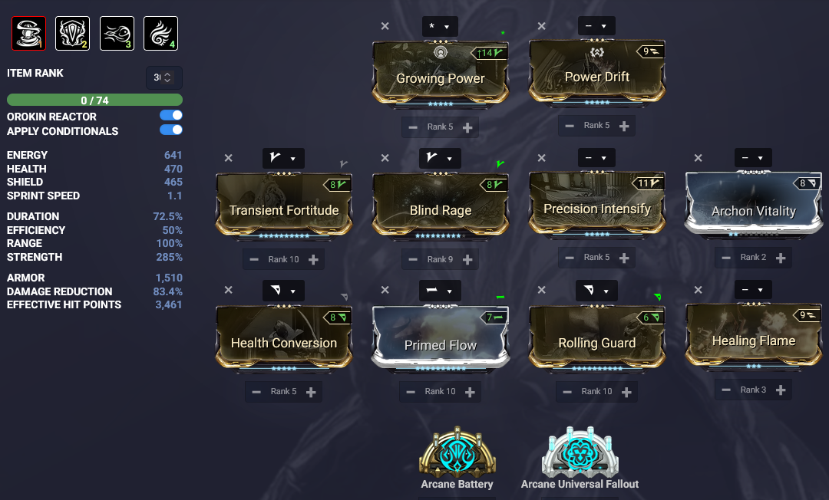This screenshot has height=500, width=829.
Task: Decrease the Primed Flow mod rank
Action: 411,392
